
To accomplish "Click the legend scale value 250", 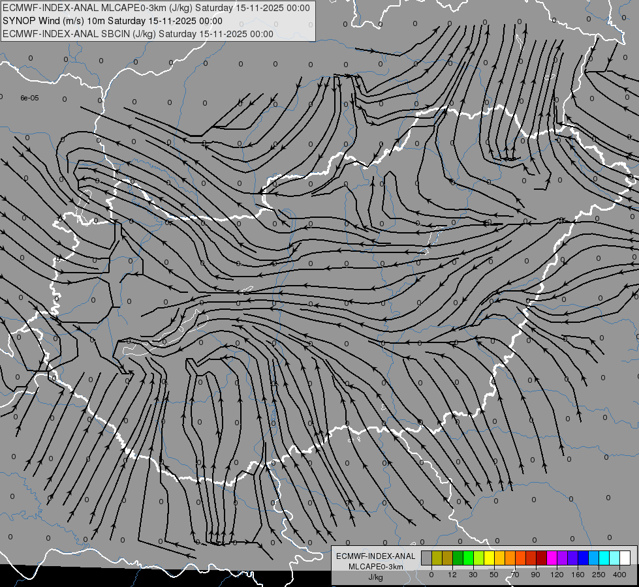I will click(x=599, y=575).
